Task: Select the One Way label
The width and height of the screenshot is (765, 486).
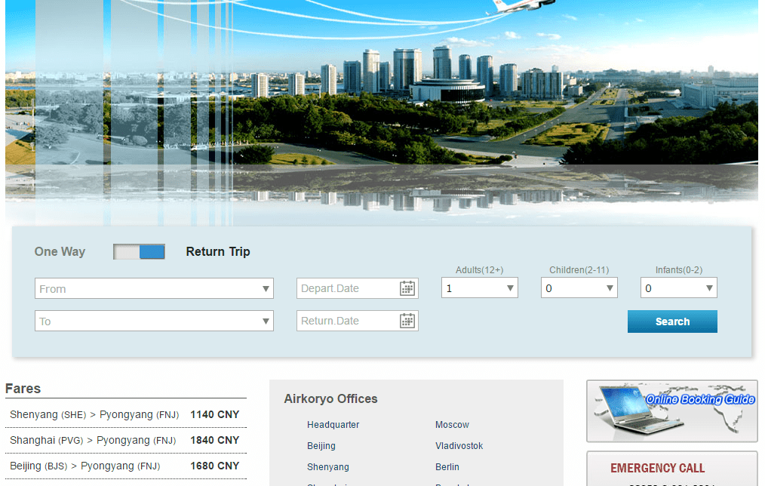Action: (x=60, y=252)
